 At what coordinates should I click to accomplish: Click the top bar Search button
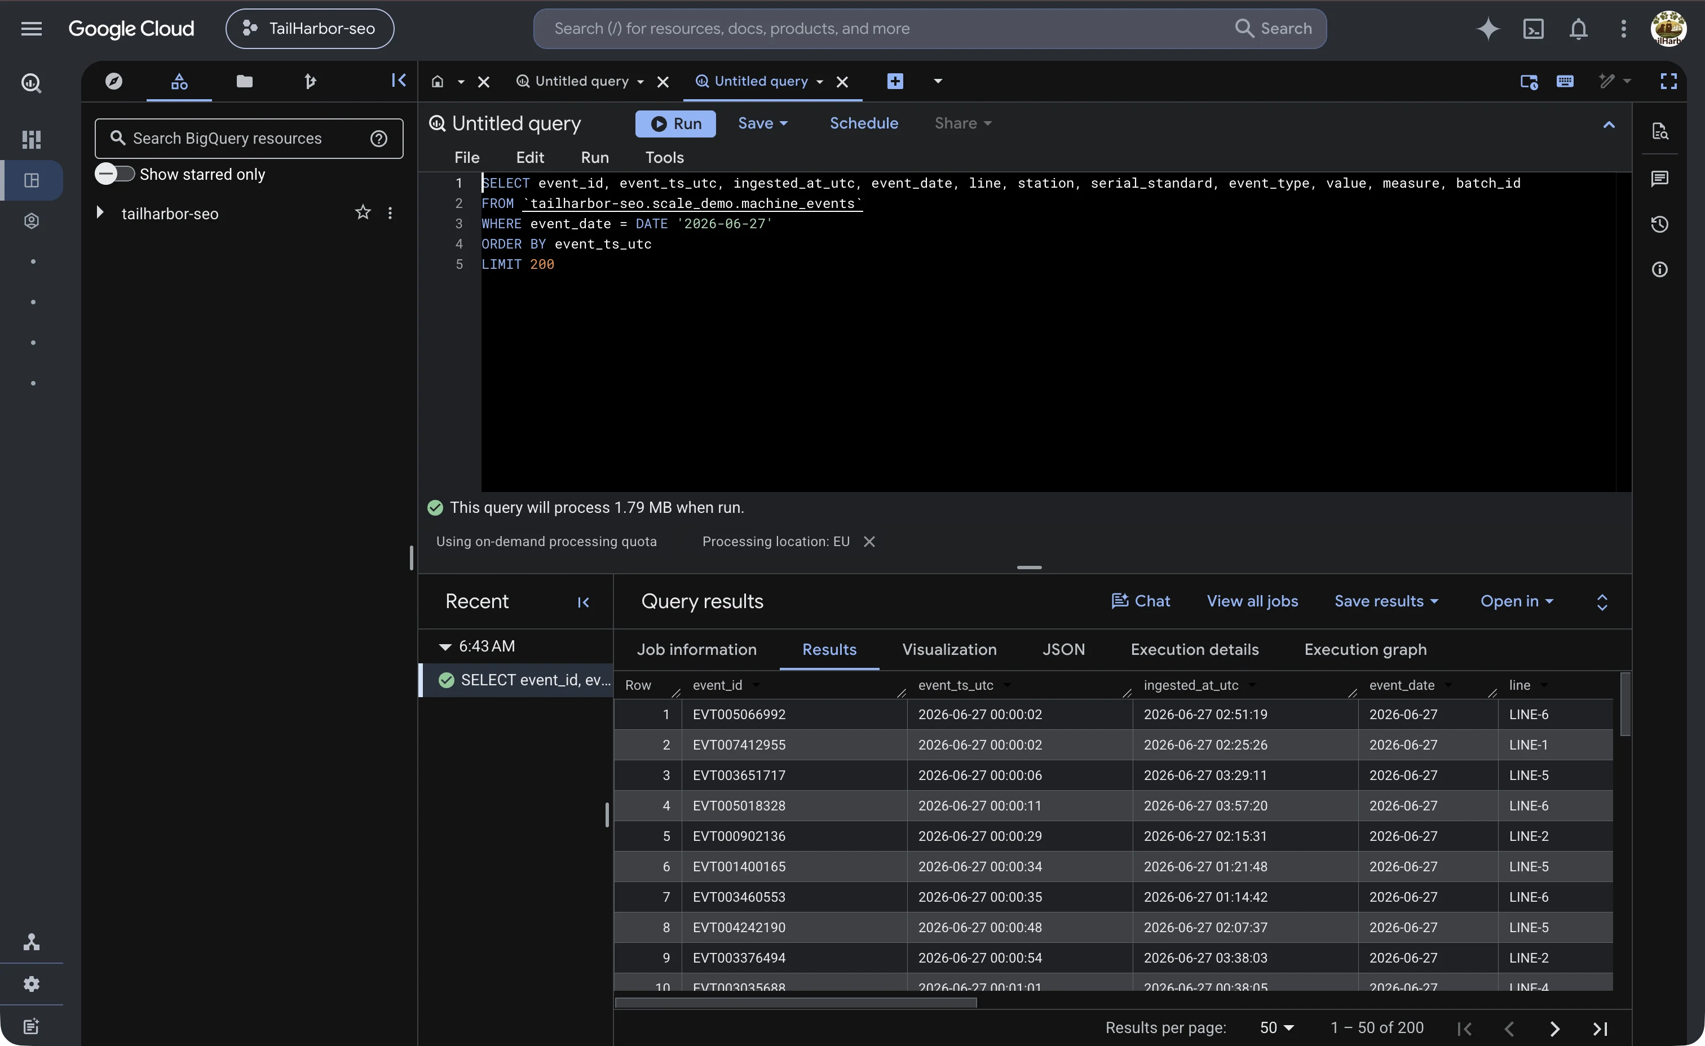point(1273,28)
